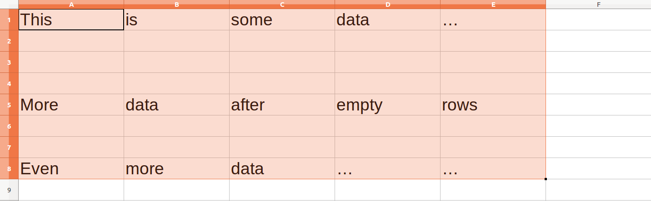Click cell D1 with "data" text
The image size is (651, 201).
coord(387,20)
